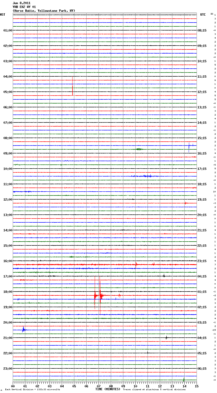Select the 22:00 MST row label
Screen dimensions: 217x393
tap(8, 353)
